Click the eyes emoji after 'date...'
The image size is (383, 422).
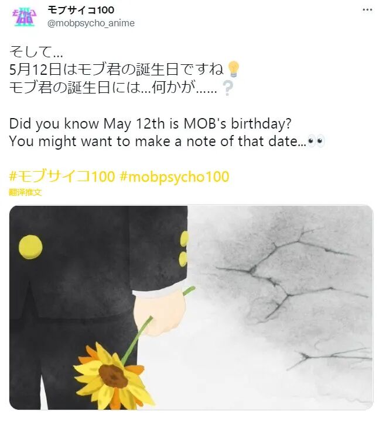[x=316, y=141]
